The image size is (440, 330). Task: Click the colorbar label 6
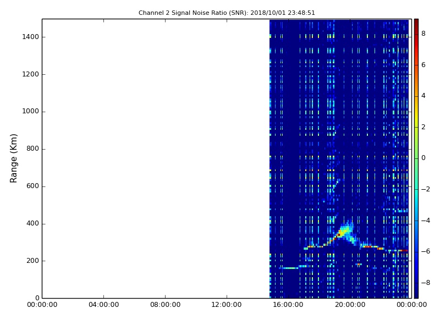point(424,65)
